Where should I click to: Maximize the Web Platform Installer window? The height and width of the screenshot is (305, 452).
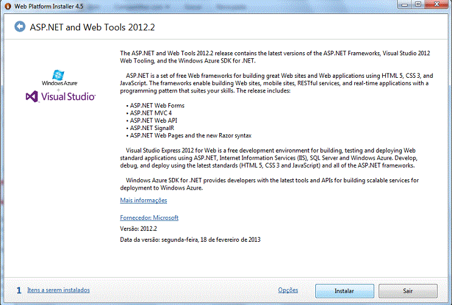coord(418,5)
